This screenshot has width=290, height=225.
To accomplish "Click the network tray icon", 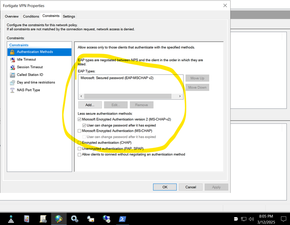I will [x=244, y=219].
